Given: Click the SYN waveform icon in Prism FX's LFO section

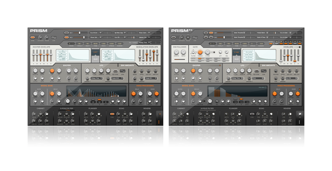Looking at the screenshot, I should click(x=264, y=71).
